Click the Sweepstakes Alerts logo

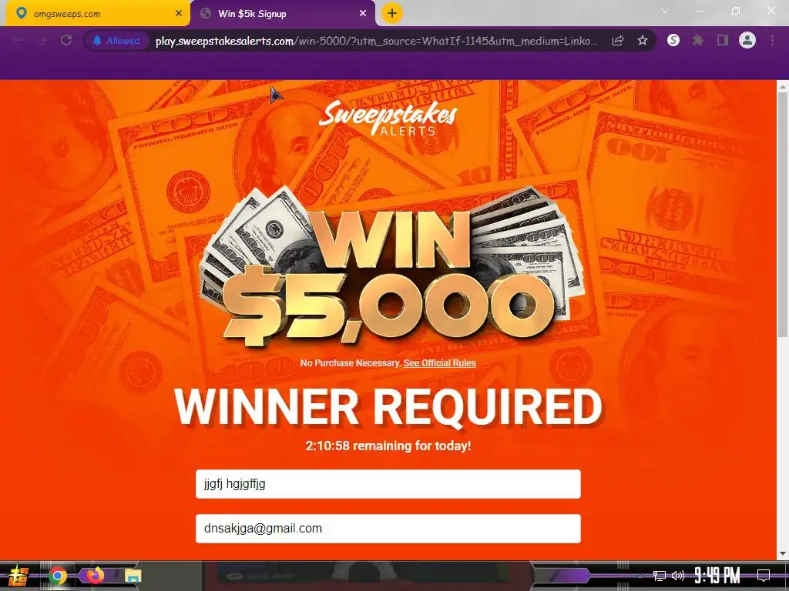click(388, 119)
